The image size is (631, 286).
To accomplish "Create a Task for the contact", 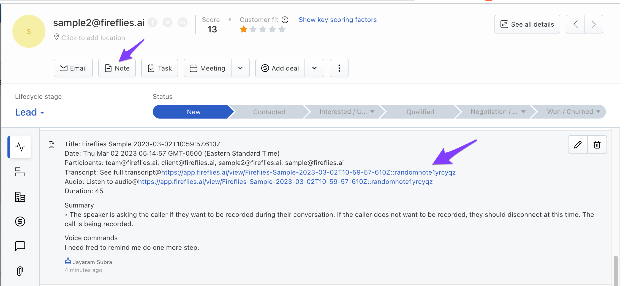I will click(160, 68).
